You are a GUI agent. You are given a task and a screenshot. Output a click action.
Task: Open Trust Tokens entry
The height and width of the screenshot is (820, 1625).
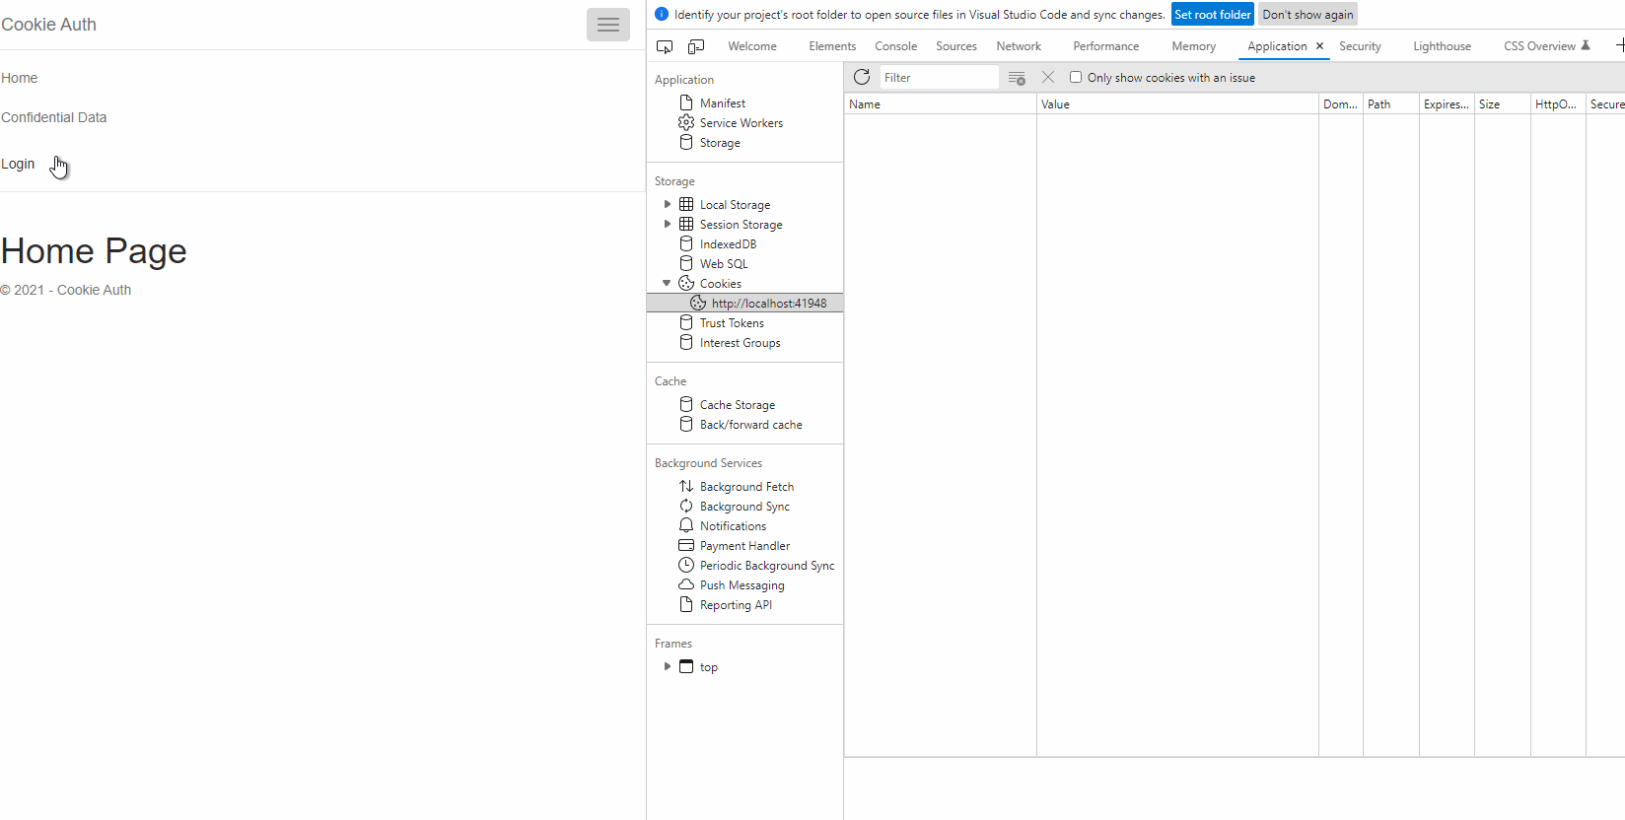[732, 322]
